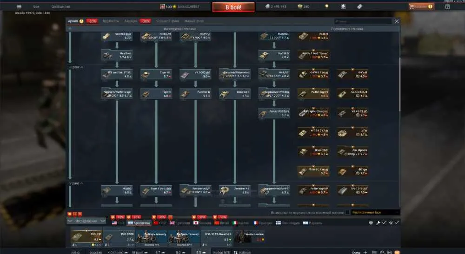Open the III ранг preset tab
The image size is (465, 254).
139,252
